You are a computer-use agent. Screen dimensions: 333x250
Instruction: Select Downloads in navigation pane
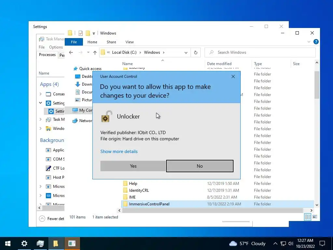click(84, 84)
